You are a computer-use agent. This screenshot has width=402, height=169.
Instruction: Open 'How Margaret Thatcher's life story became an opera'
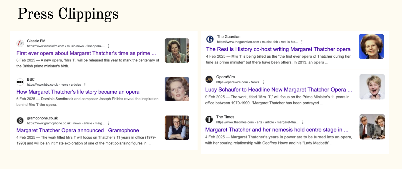pos(78,92)
